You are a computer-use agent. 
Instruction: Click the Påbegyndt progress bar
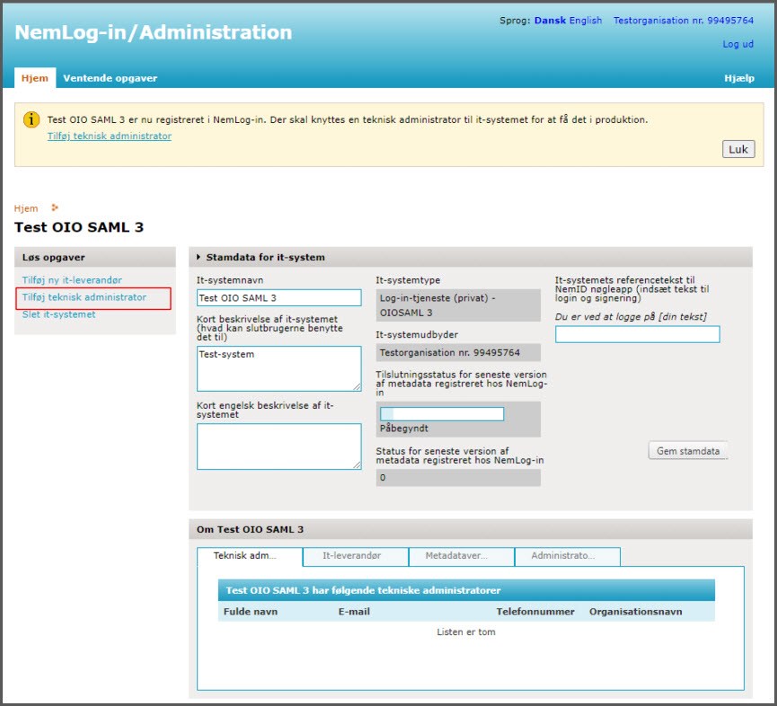coord(442,414)
